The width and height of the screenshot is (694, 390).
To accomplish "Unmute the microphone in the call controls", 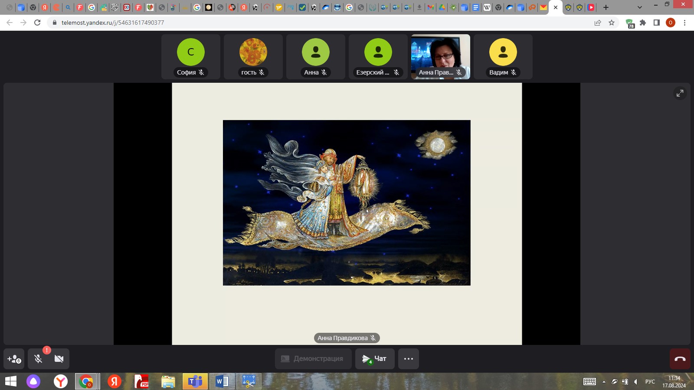I will click(x=38, y=359).
